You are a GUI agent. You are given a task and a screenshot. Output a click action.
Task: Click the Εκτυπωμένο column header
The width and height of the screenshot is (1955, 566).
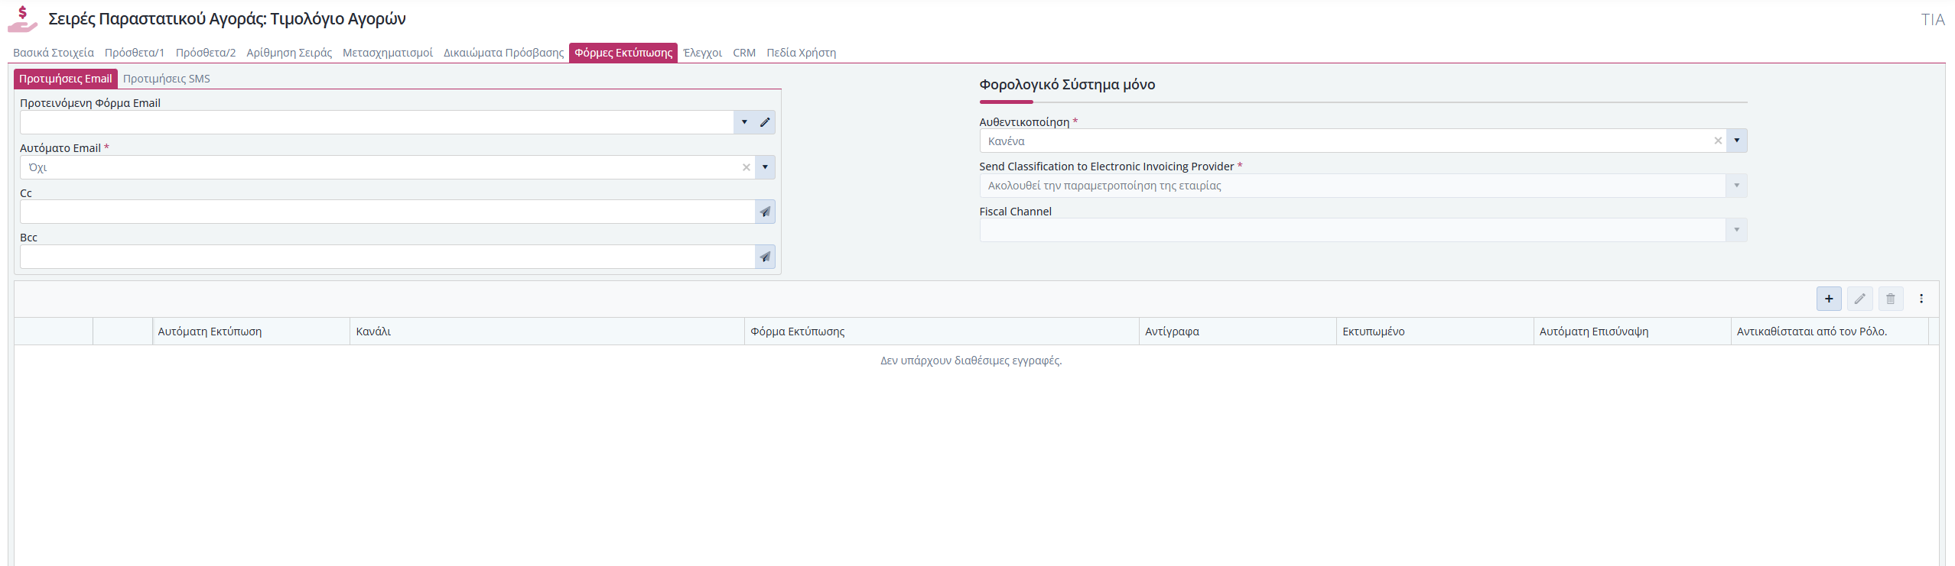(1435, 332)
